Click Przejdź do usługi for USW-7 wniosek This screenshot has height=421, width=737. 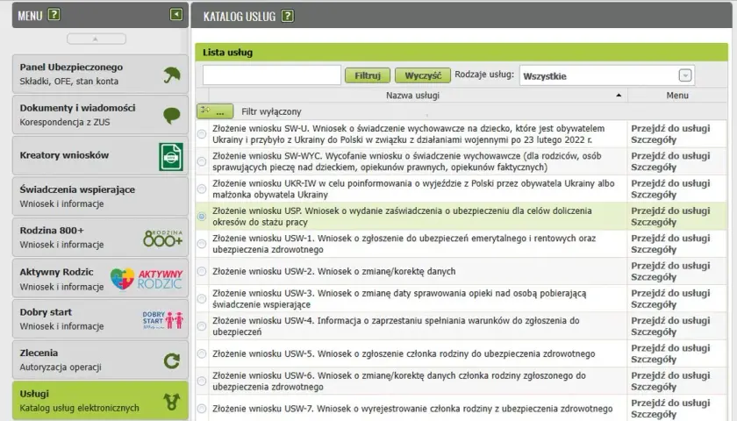670,403
